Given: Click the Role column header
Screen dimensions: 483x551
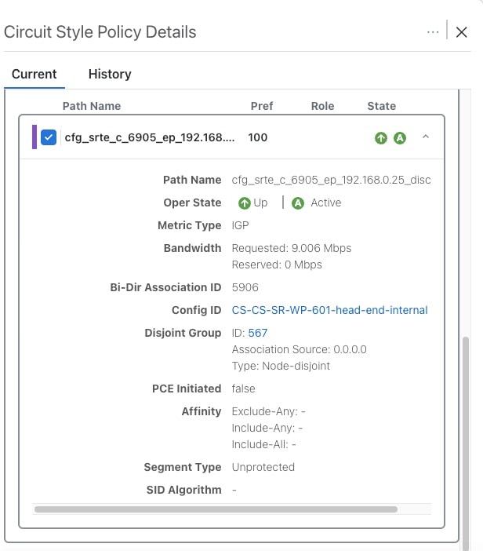Looking at the screenshot, I should coord(322,106).
